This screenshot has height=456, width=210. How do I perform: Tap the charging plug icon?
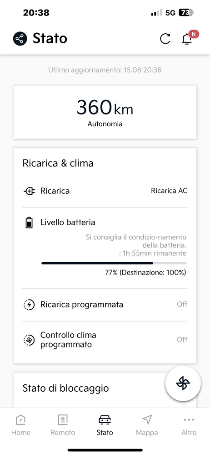point(29,191)
